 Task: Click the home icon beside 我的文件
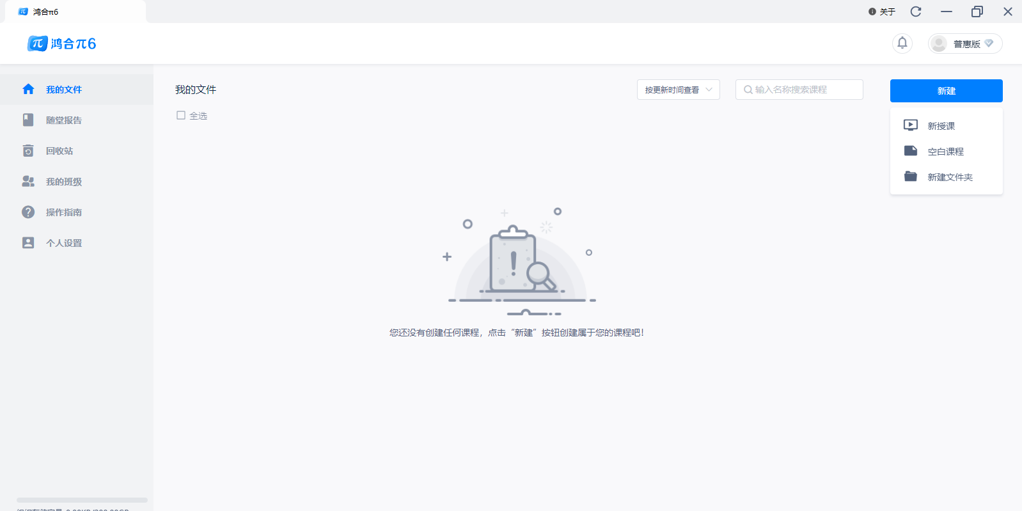tap(28, 90)
